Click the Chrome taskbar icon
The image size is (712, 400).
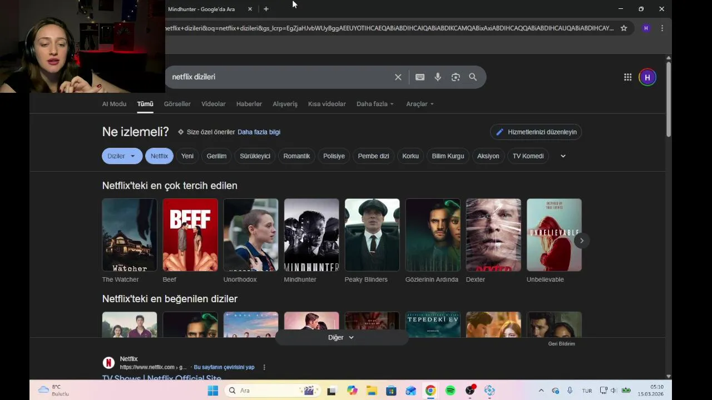(x=431, y=391)
